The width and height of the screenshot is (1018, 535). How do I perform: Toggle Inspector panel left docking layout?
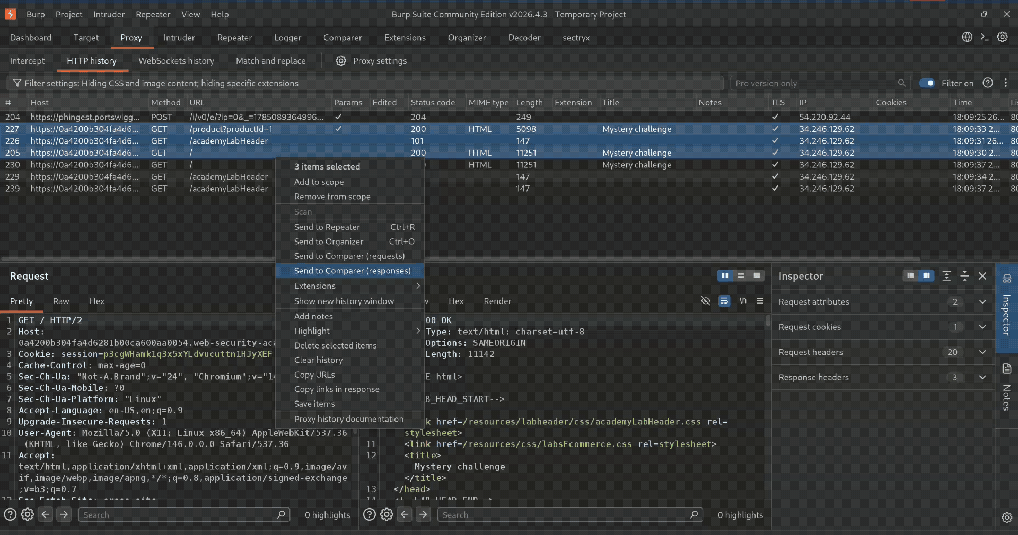[x=910, y=275]
